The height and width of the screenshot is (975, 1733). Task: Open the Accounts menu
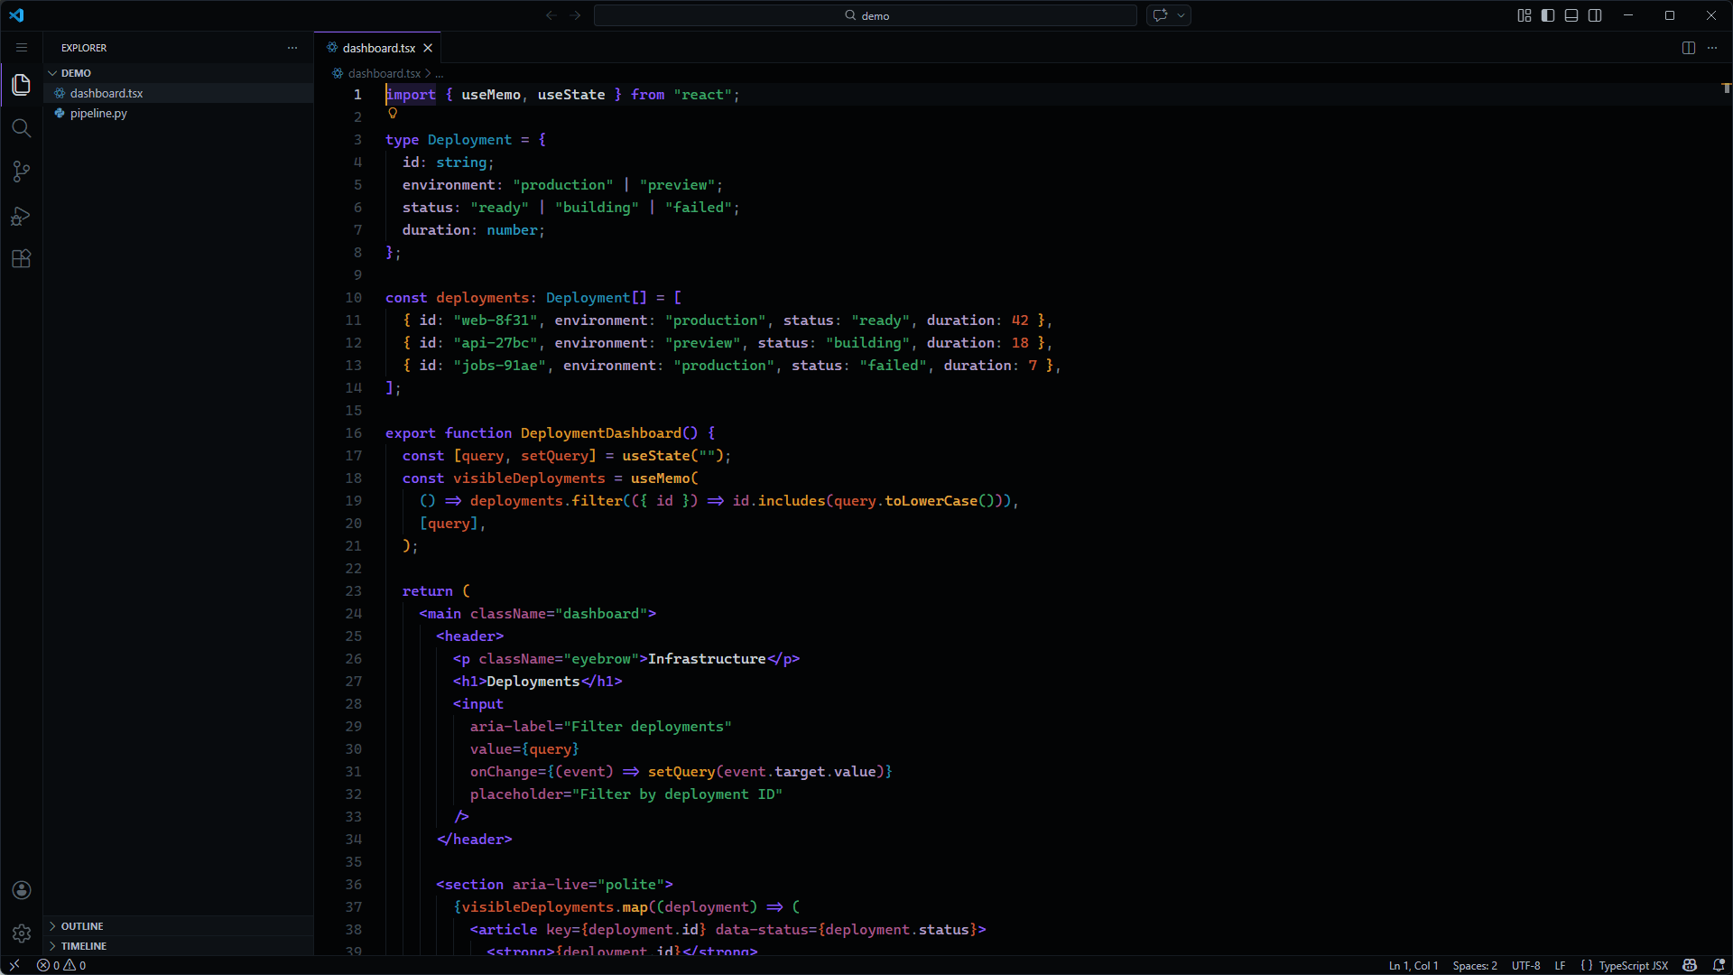22,890
